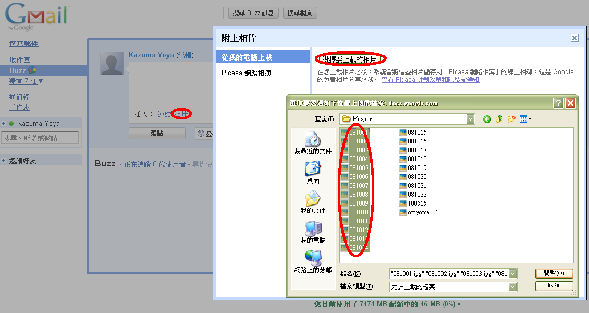589x313 pixels.
Task: Select image file 081022
Action: click(x=413, y=194)
